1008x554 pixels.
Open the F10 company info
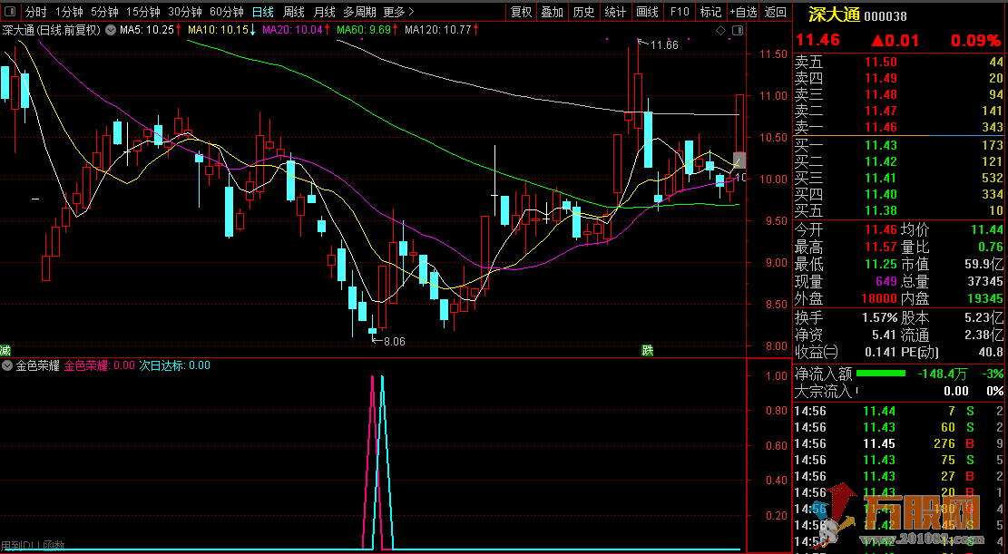679,12
